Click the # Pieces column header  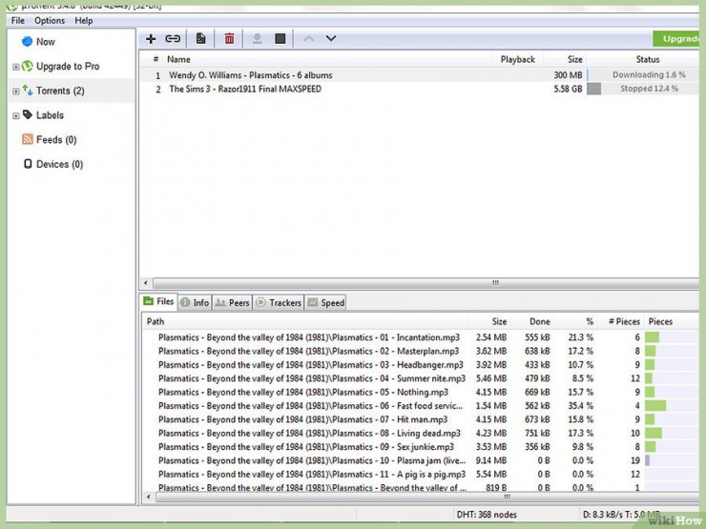coord(624,321)
